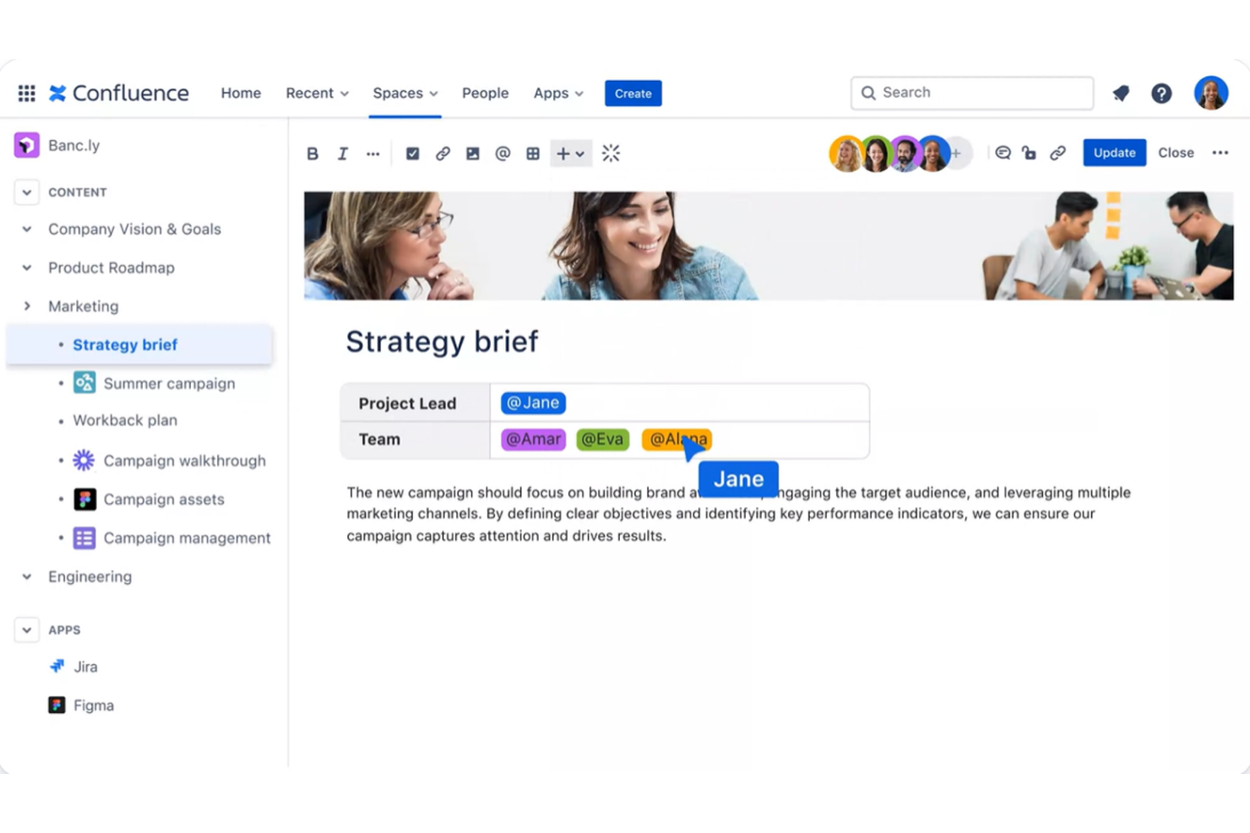1250x833 pixels.
Task: Open the comments icon
Action: pyautogui.click(x=1003, y=153)
